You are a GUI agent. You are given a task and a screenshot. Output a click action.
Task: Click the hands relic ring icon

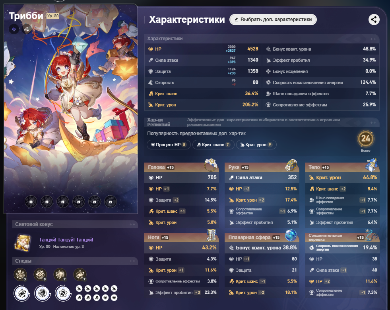click(x=291, y=165)
